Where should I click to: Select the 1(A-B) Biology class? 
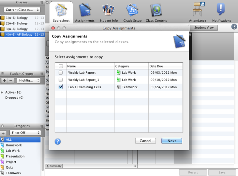[x=17, y=18]
